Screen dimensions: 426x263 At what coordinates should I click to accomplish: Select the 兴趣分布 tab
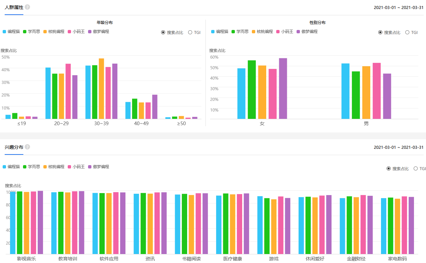point(14,146)
